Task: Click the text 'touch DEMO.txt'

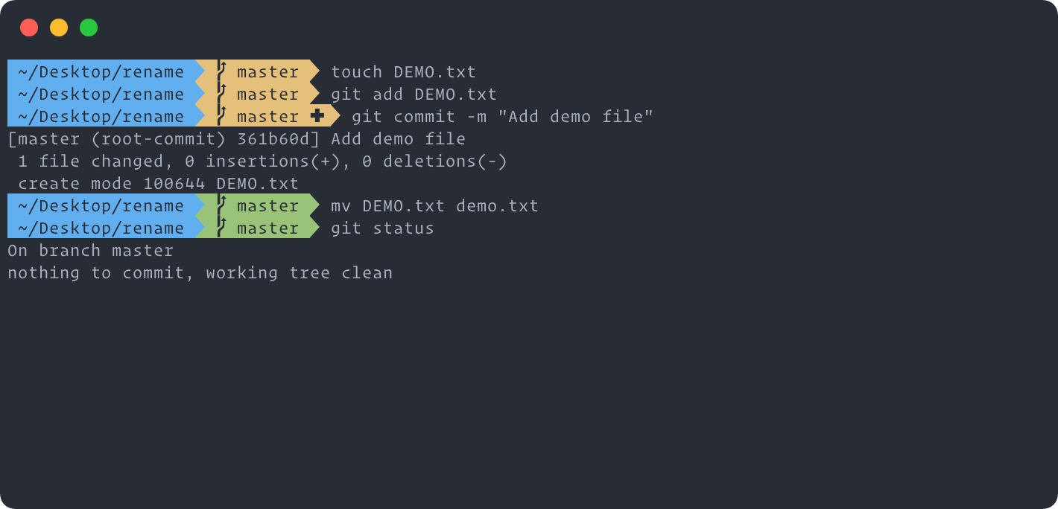Action: click(x=403, y=72)
